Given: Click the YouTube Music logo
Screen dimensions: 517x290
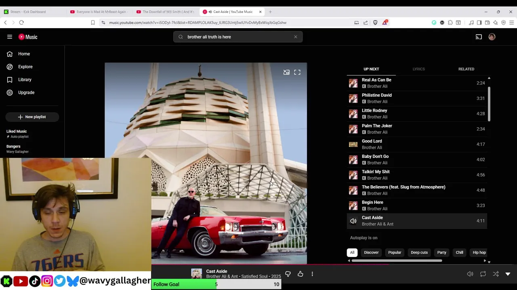Looking at the screenshot, I should [28, 37].
